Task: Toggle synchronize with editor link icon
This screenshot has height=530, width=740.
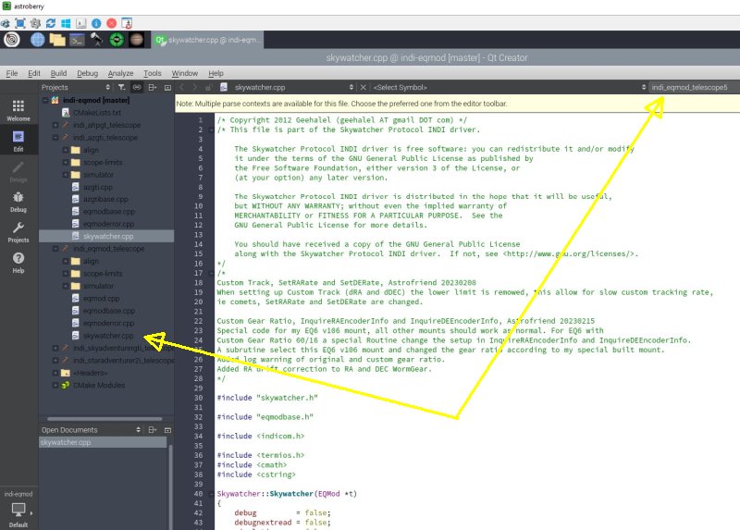Action: (x=137, y=87)
